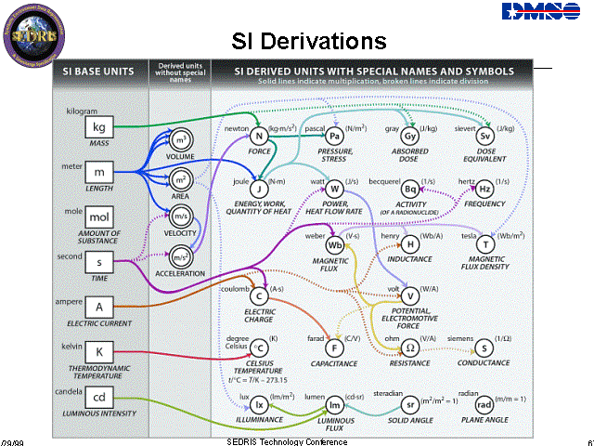Click the ILLUMINANCE label
Screen dimensions: 594x446
pyautogui.click(x=260, y=419)
